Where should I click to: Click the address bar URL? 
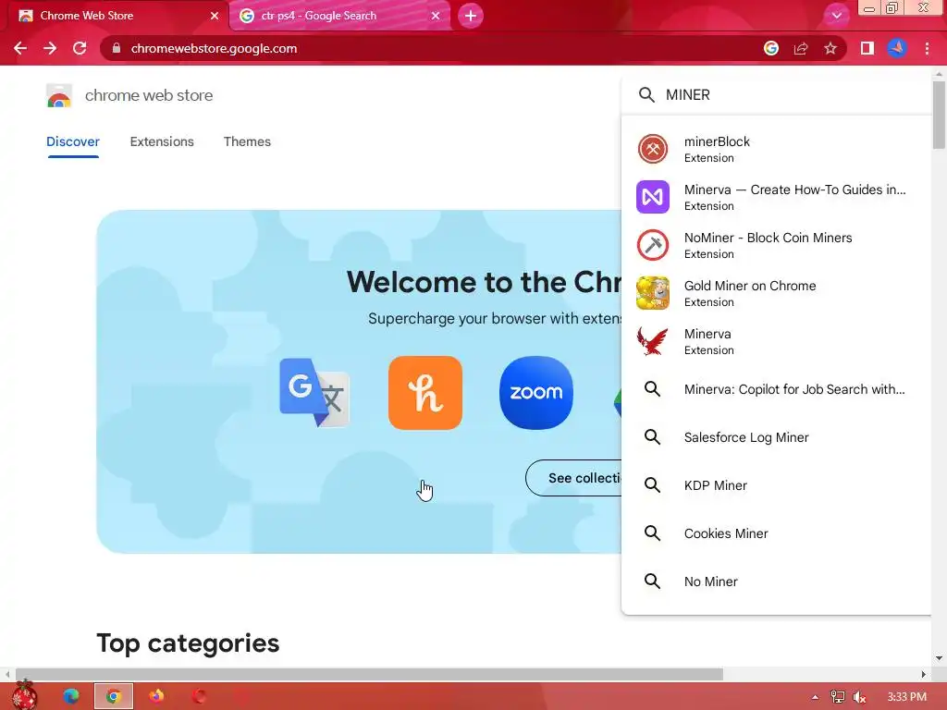coord(214,48)
